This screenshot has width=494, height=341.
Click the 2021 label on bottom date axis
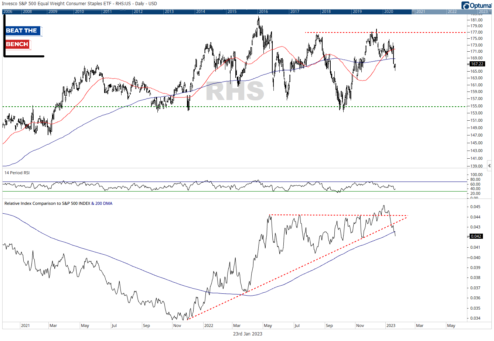tap(25, 325)
